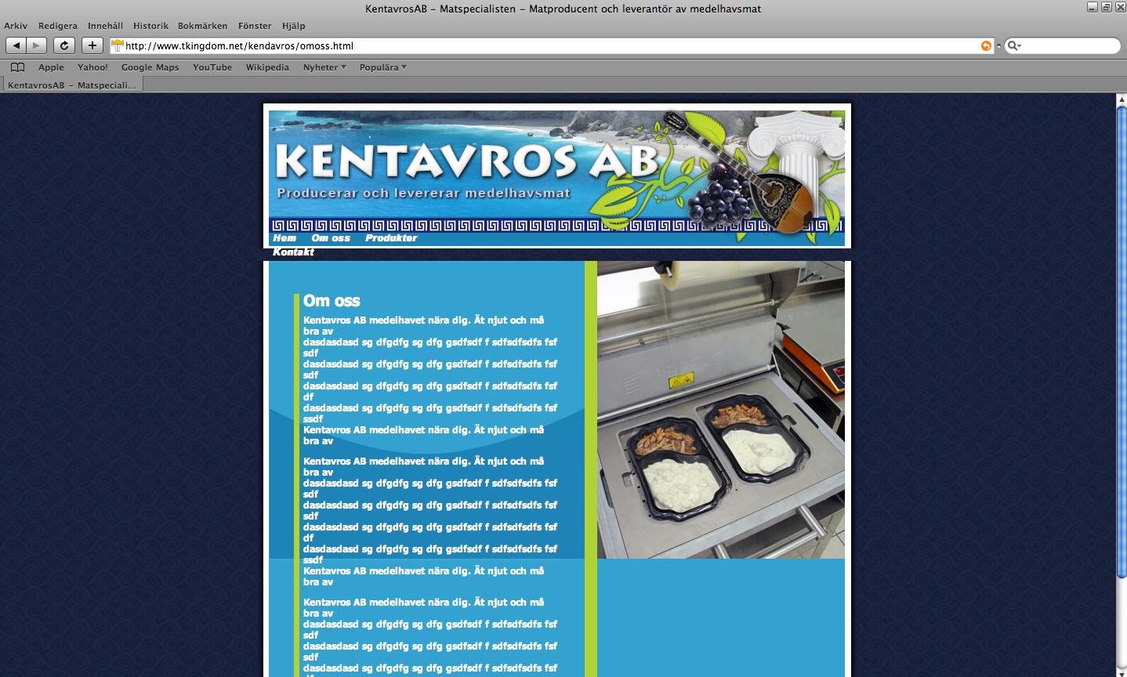Viewport: 1127px width, 677px height.
Task: Click the Om oss heading text
Action: pos(332,301)
